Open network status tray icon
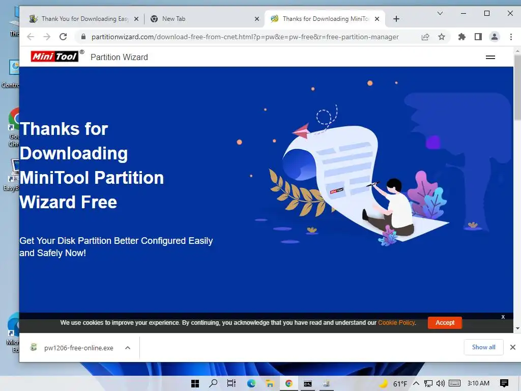This screenshot has width=521, height=391. pos(428,383)
